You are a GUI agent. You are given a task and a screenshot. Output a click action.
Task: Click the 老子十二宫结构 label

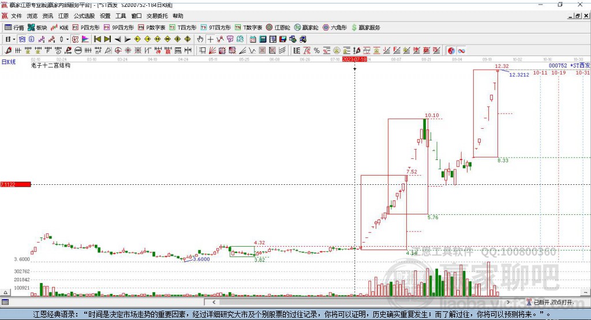[x=51, y=65]
